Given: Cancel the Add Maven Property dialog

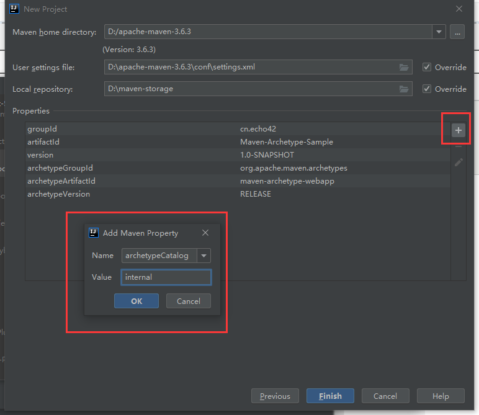Looking at the screenshot, I should point(188,301).
